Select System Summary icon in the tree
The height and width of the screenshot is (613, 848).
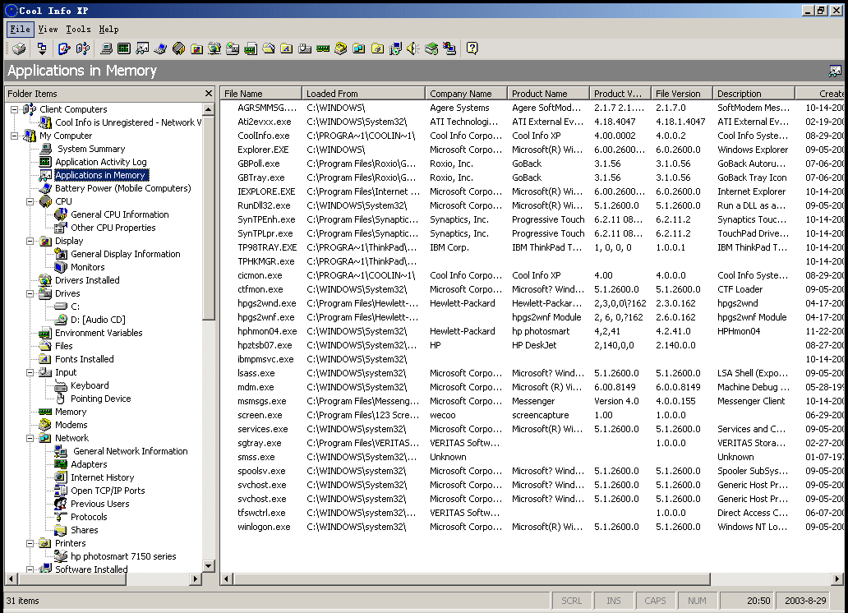click(47, 149)
